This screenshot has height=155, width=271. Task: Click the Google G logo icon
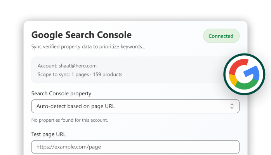click(244, 74)
